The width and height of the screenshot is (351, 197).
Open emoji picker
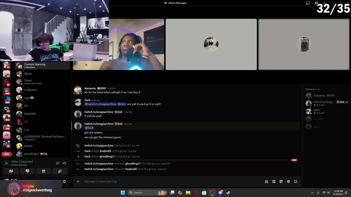pyautogui.click(x=288, y=181)
